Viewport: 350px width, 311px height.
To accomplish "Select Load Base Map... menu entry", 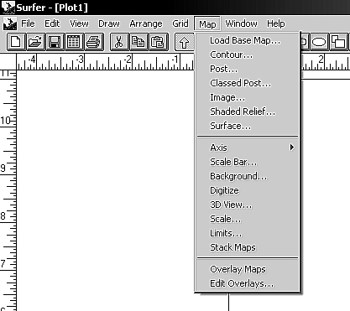I will point(245,40).
